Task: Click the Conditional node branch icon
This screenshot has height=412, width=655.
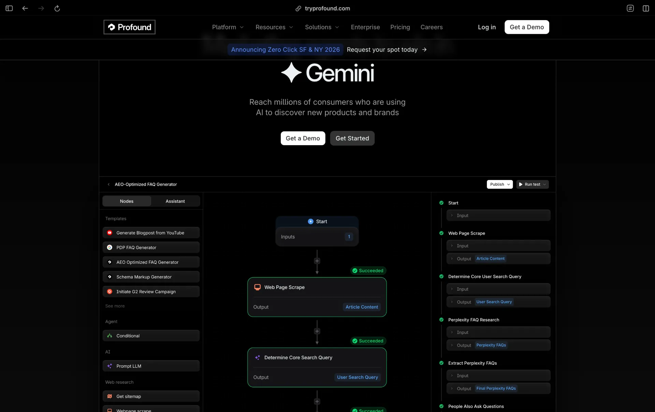Action: pyautogui.click(x=110, y=336)
